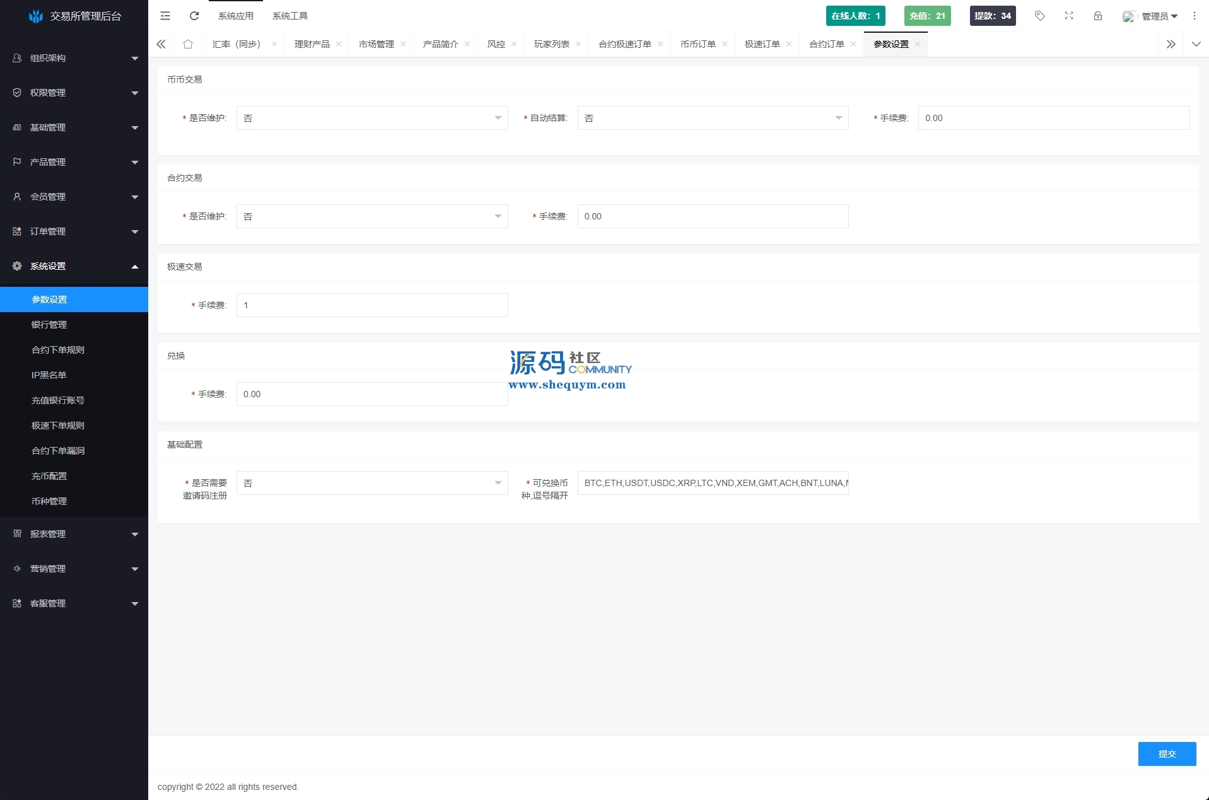The height and width of the screenshot is (800, 1209).
Task: Open the 系统工具 top menu
Action: (290, 16)
